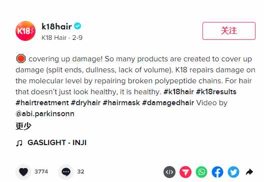Visit the @abi.parkinsonn mention
The width and height of the screenshot is (264, 182).
pyautogui.click(x=45, y=114)
